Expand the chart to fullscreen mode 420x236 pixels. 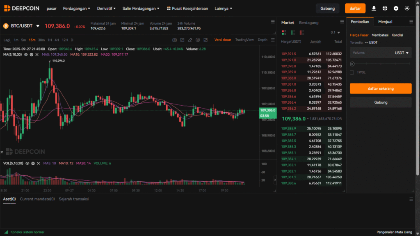(x=205, y=40)
